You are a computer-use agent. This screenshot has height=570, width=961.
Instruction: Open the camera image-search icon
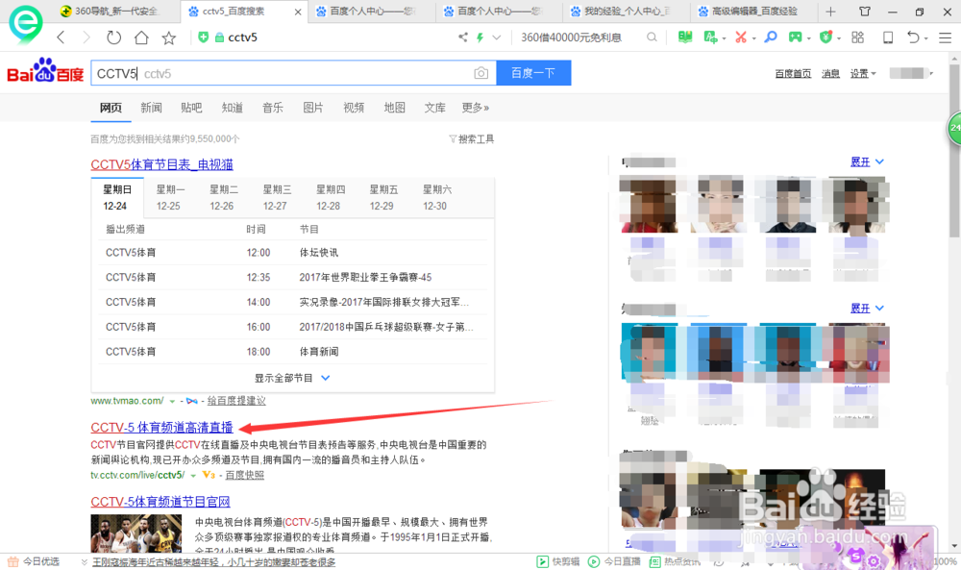click(x=481, y=73)
